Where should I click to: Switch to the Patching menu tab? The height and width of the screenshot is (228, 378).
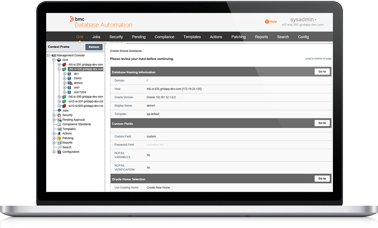tap(238, 37)
